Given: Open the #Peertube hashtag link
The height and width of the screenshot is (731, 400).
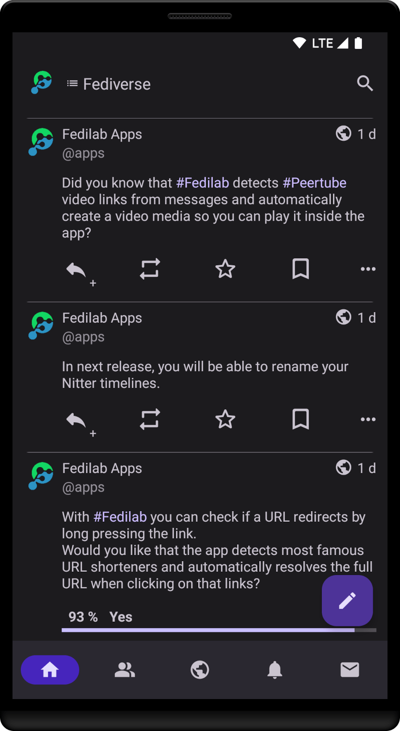Looking at the screenshot, I should pos(314,183).
